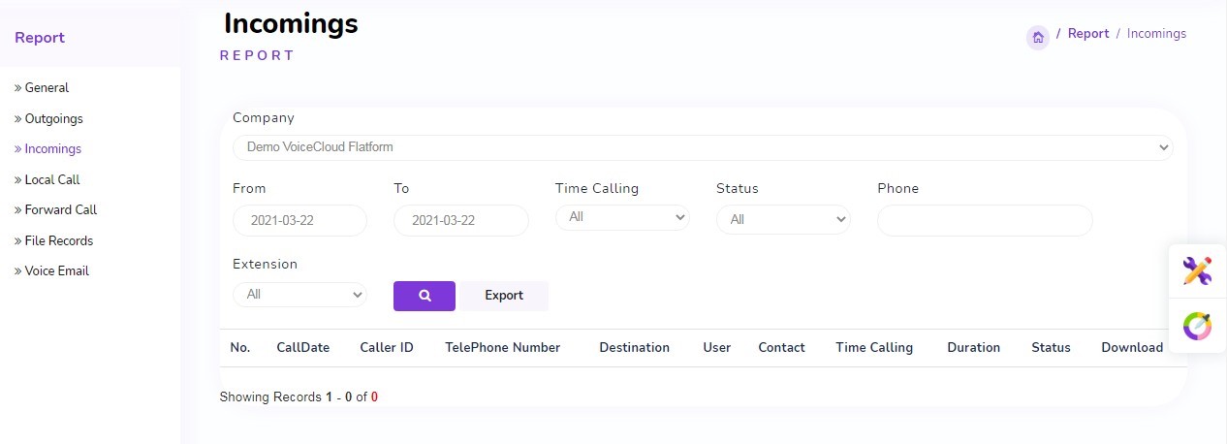Click the home icon in breadcrumb
This screenshot has width=1227, height=444.
1037,38
